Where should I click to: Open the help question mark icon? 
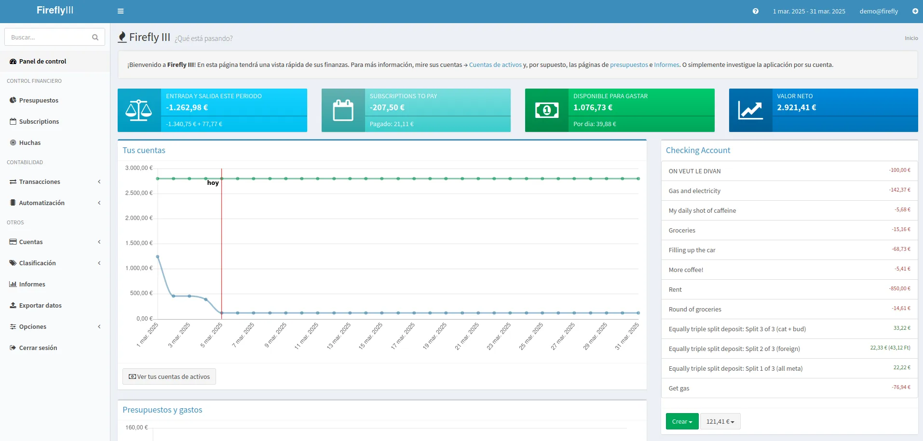tap(755, 11)
